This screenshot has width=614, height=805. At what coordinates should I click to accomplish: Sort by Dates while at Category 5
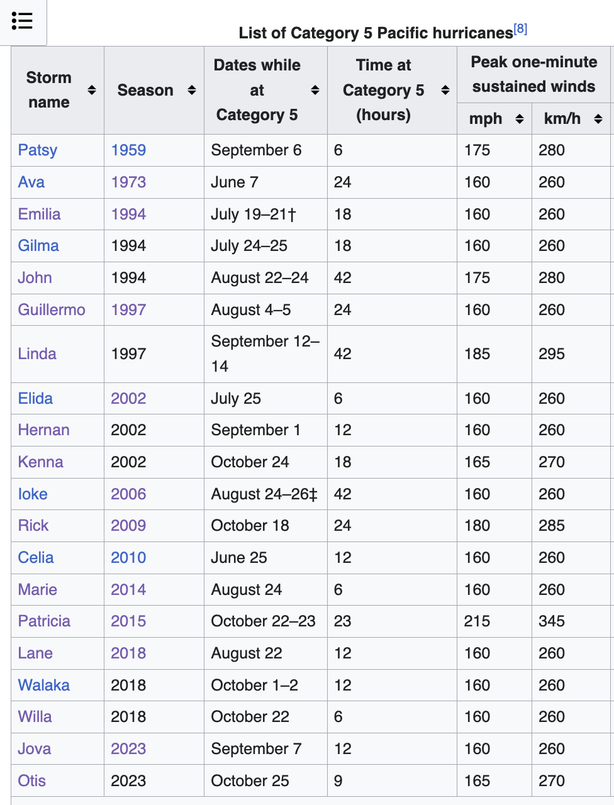[x=315, y=90]
